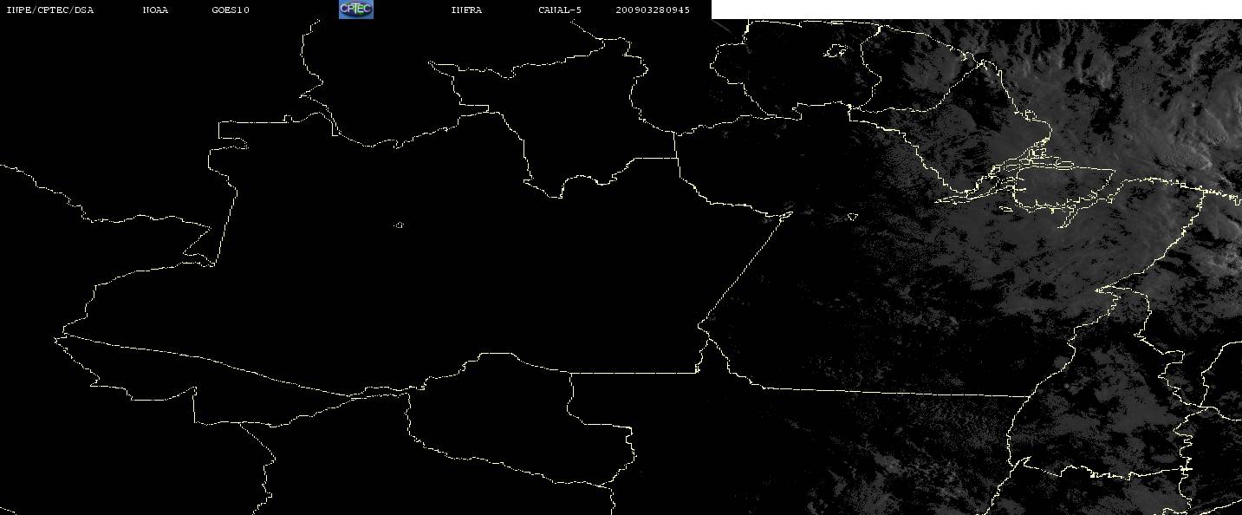Image resolution: width=1242 pixels, height=515 pixels.
Task: Select the CANAL-5 channel label
Action: click(560, 10)
